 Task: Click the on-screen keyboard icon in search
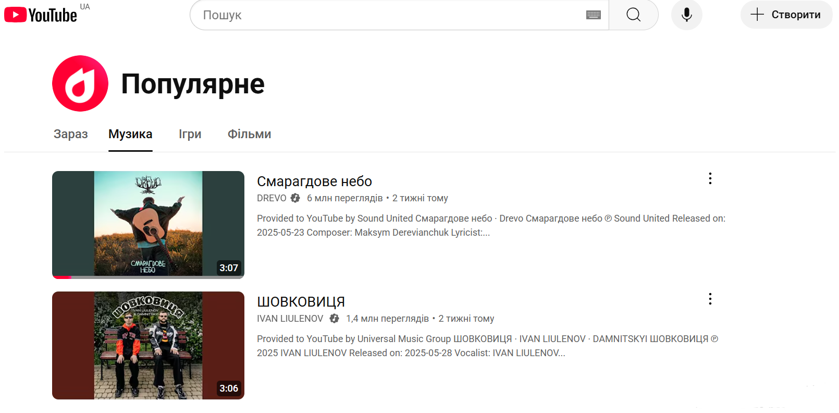(593, 15)
